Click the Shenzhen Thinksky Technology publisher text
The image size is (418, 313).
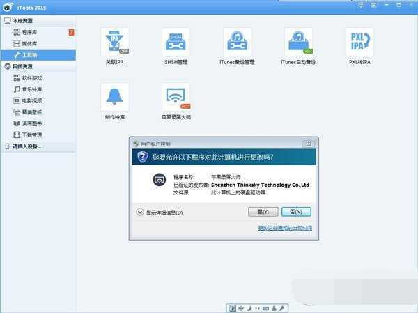click(x=260, y=185)
